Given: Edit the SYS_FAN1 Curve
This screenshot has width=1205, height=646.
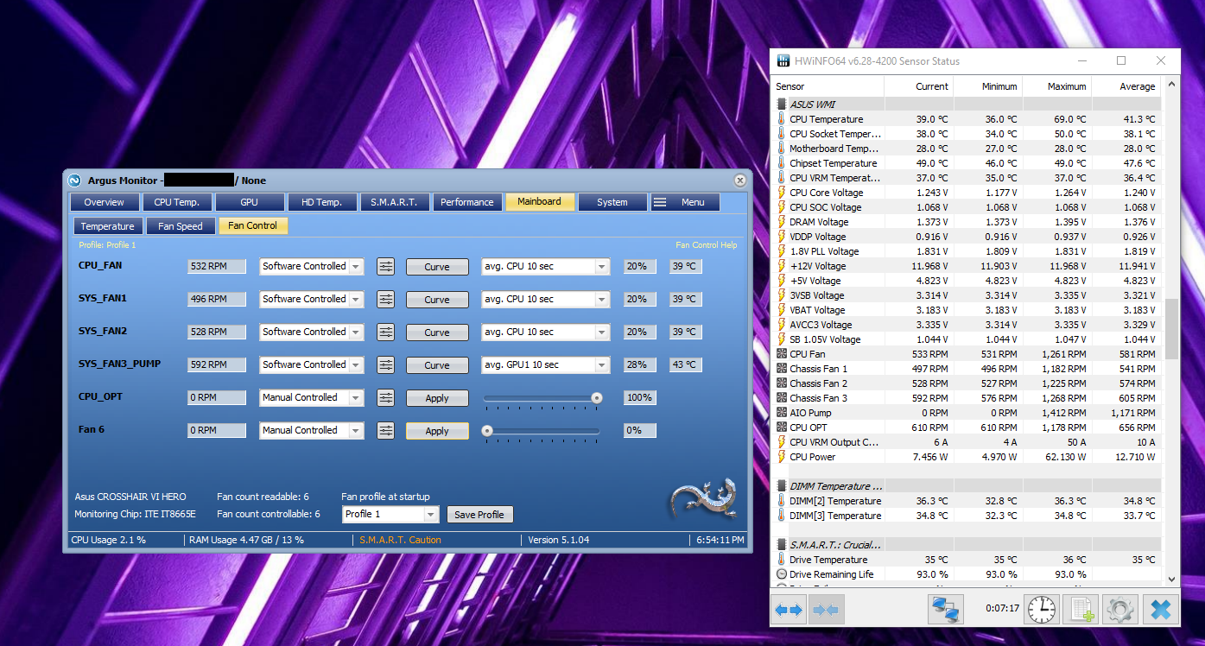Looking at the screenshot, I should click(437, 300).
